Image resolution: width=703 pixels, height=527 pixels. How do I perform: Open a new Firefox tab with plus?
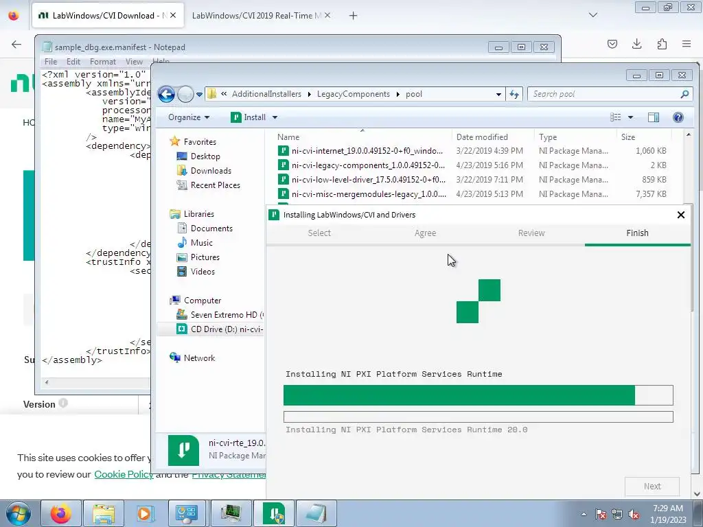tap(354, 16)
